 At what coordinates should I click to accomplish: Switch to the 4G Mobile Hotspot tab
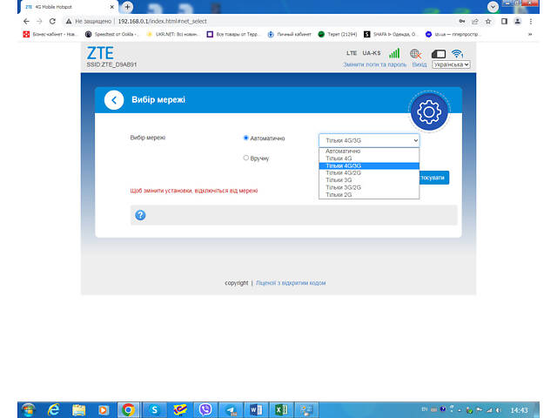(x=57, y=6)
